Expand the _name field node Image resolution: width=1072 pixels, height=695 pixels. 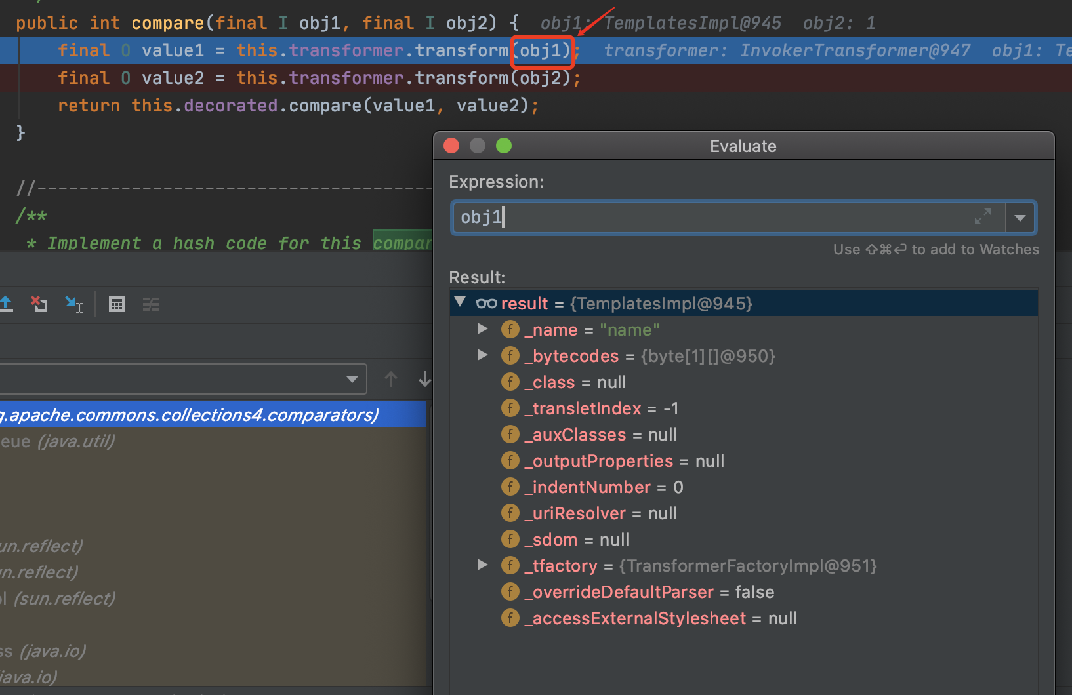482,329
